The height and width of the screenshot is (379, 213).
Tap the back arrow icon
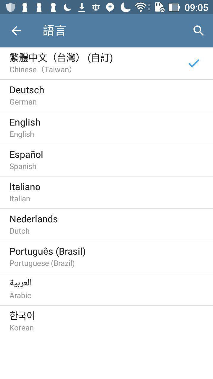coord(16,30)
